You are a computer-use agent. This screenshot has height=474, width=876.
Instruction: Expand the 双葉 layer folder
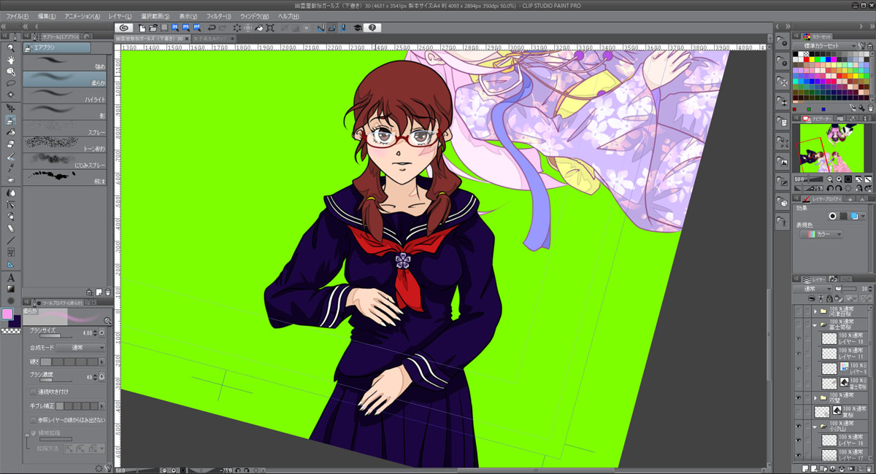[815, 399]
